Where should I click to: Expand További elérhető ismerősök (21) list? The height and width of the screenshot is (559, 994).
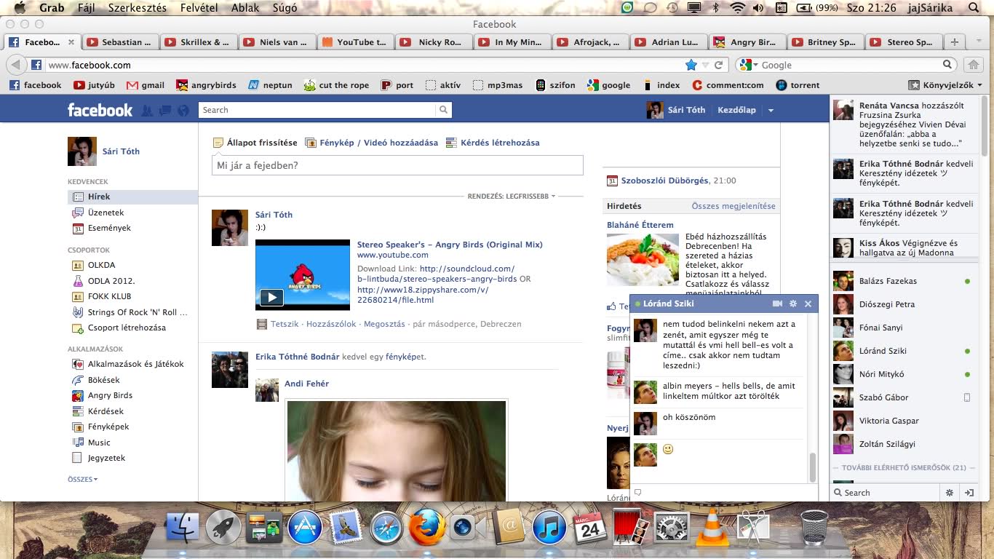(904, 468)
